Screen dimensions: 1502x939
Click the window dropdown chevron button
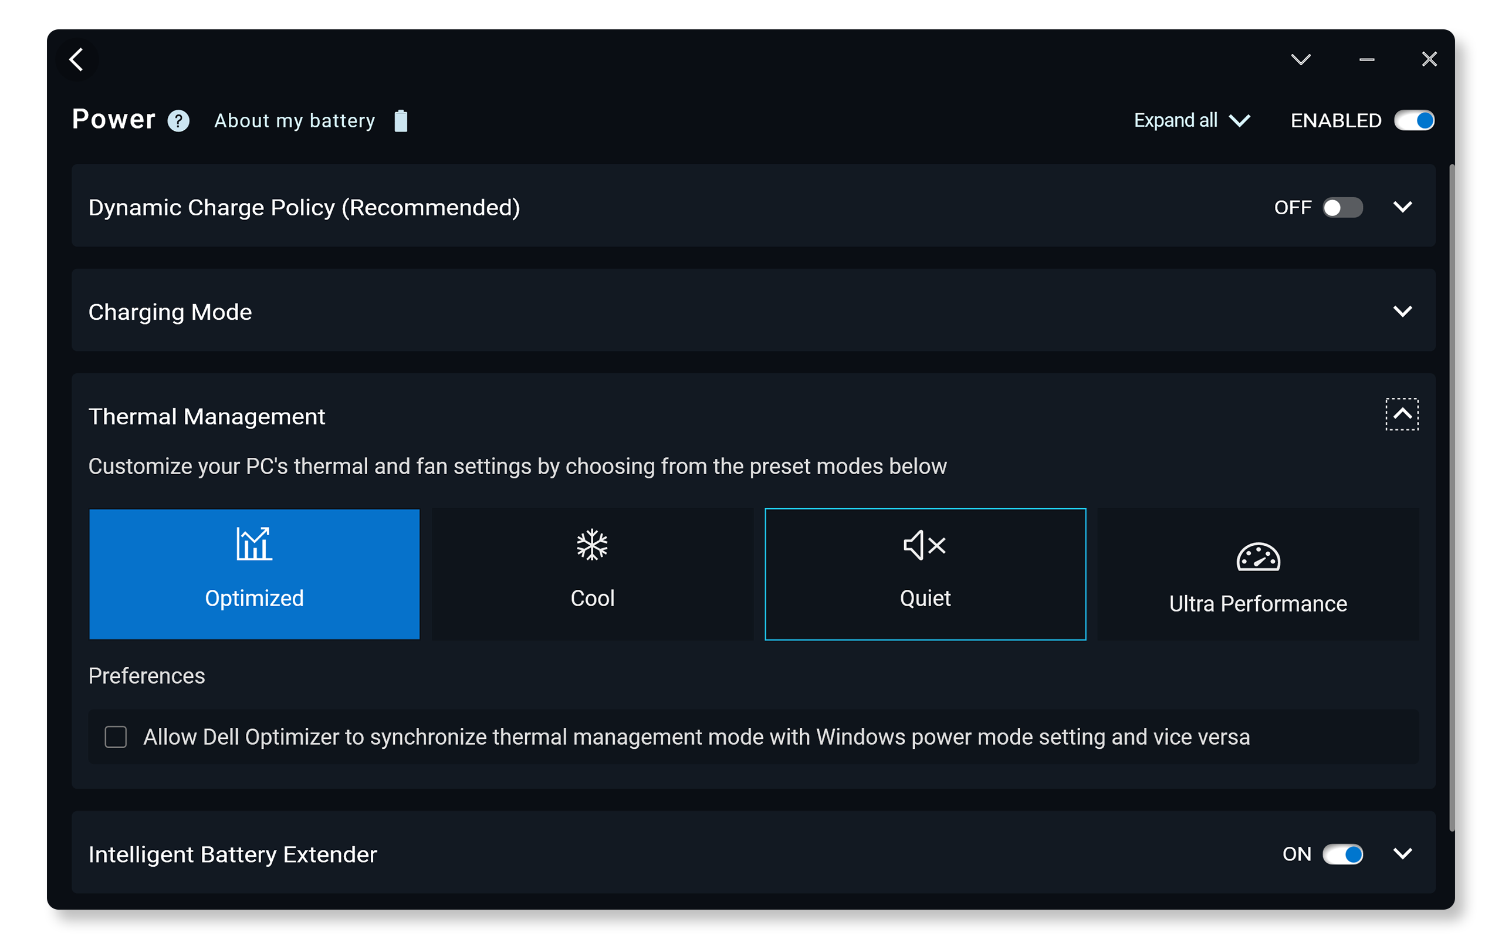[x=1301, y=59]
